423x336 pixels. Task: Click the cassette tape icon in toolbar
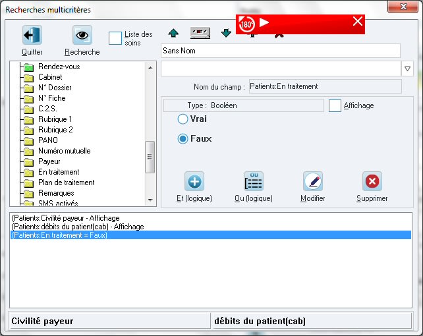click(x=200, y=33)
